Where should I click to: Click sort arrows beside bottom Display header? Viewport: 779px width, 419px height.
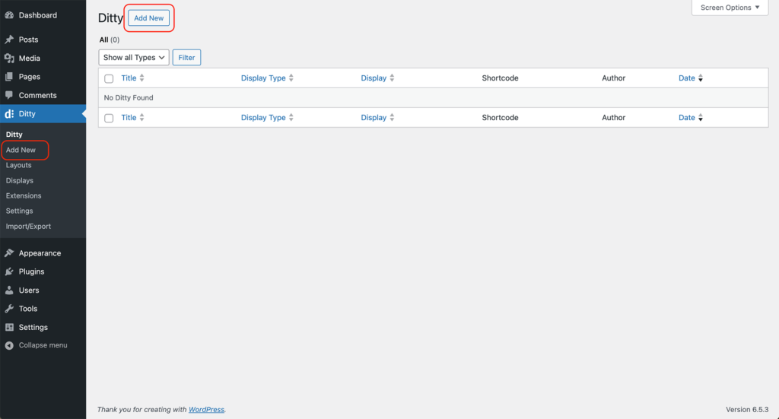(x=392, y=118)
